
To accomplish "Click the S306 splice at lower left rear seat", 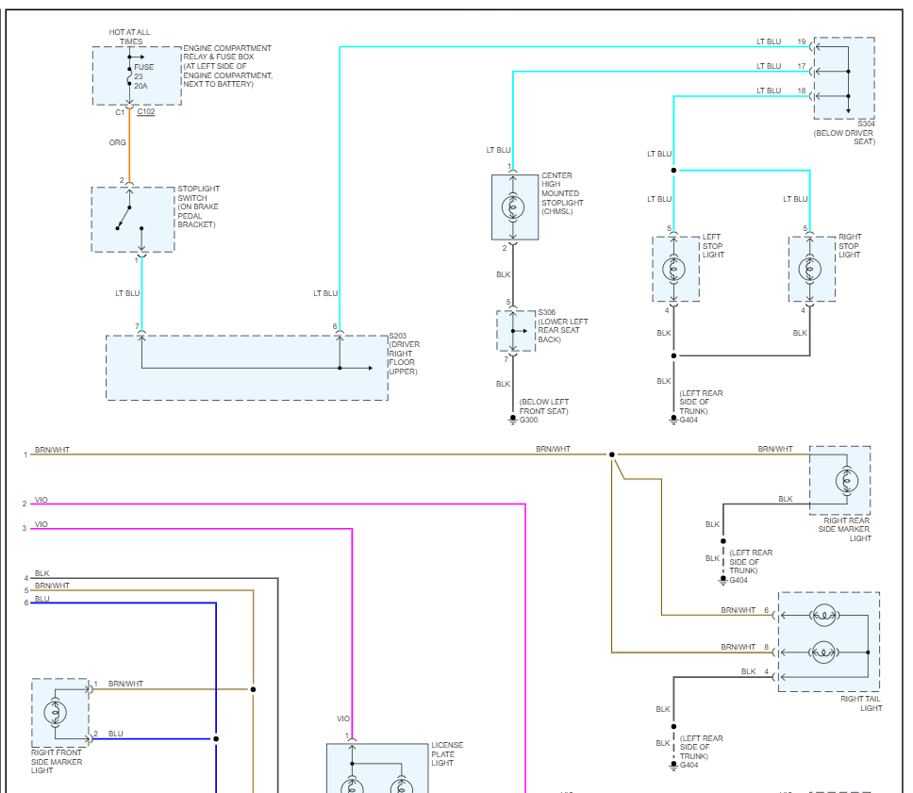I will pyautogui.click(x=516, y=331).
